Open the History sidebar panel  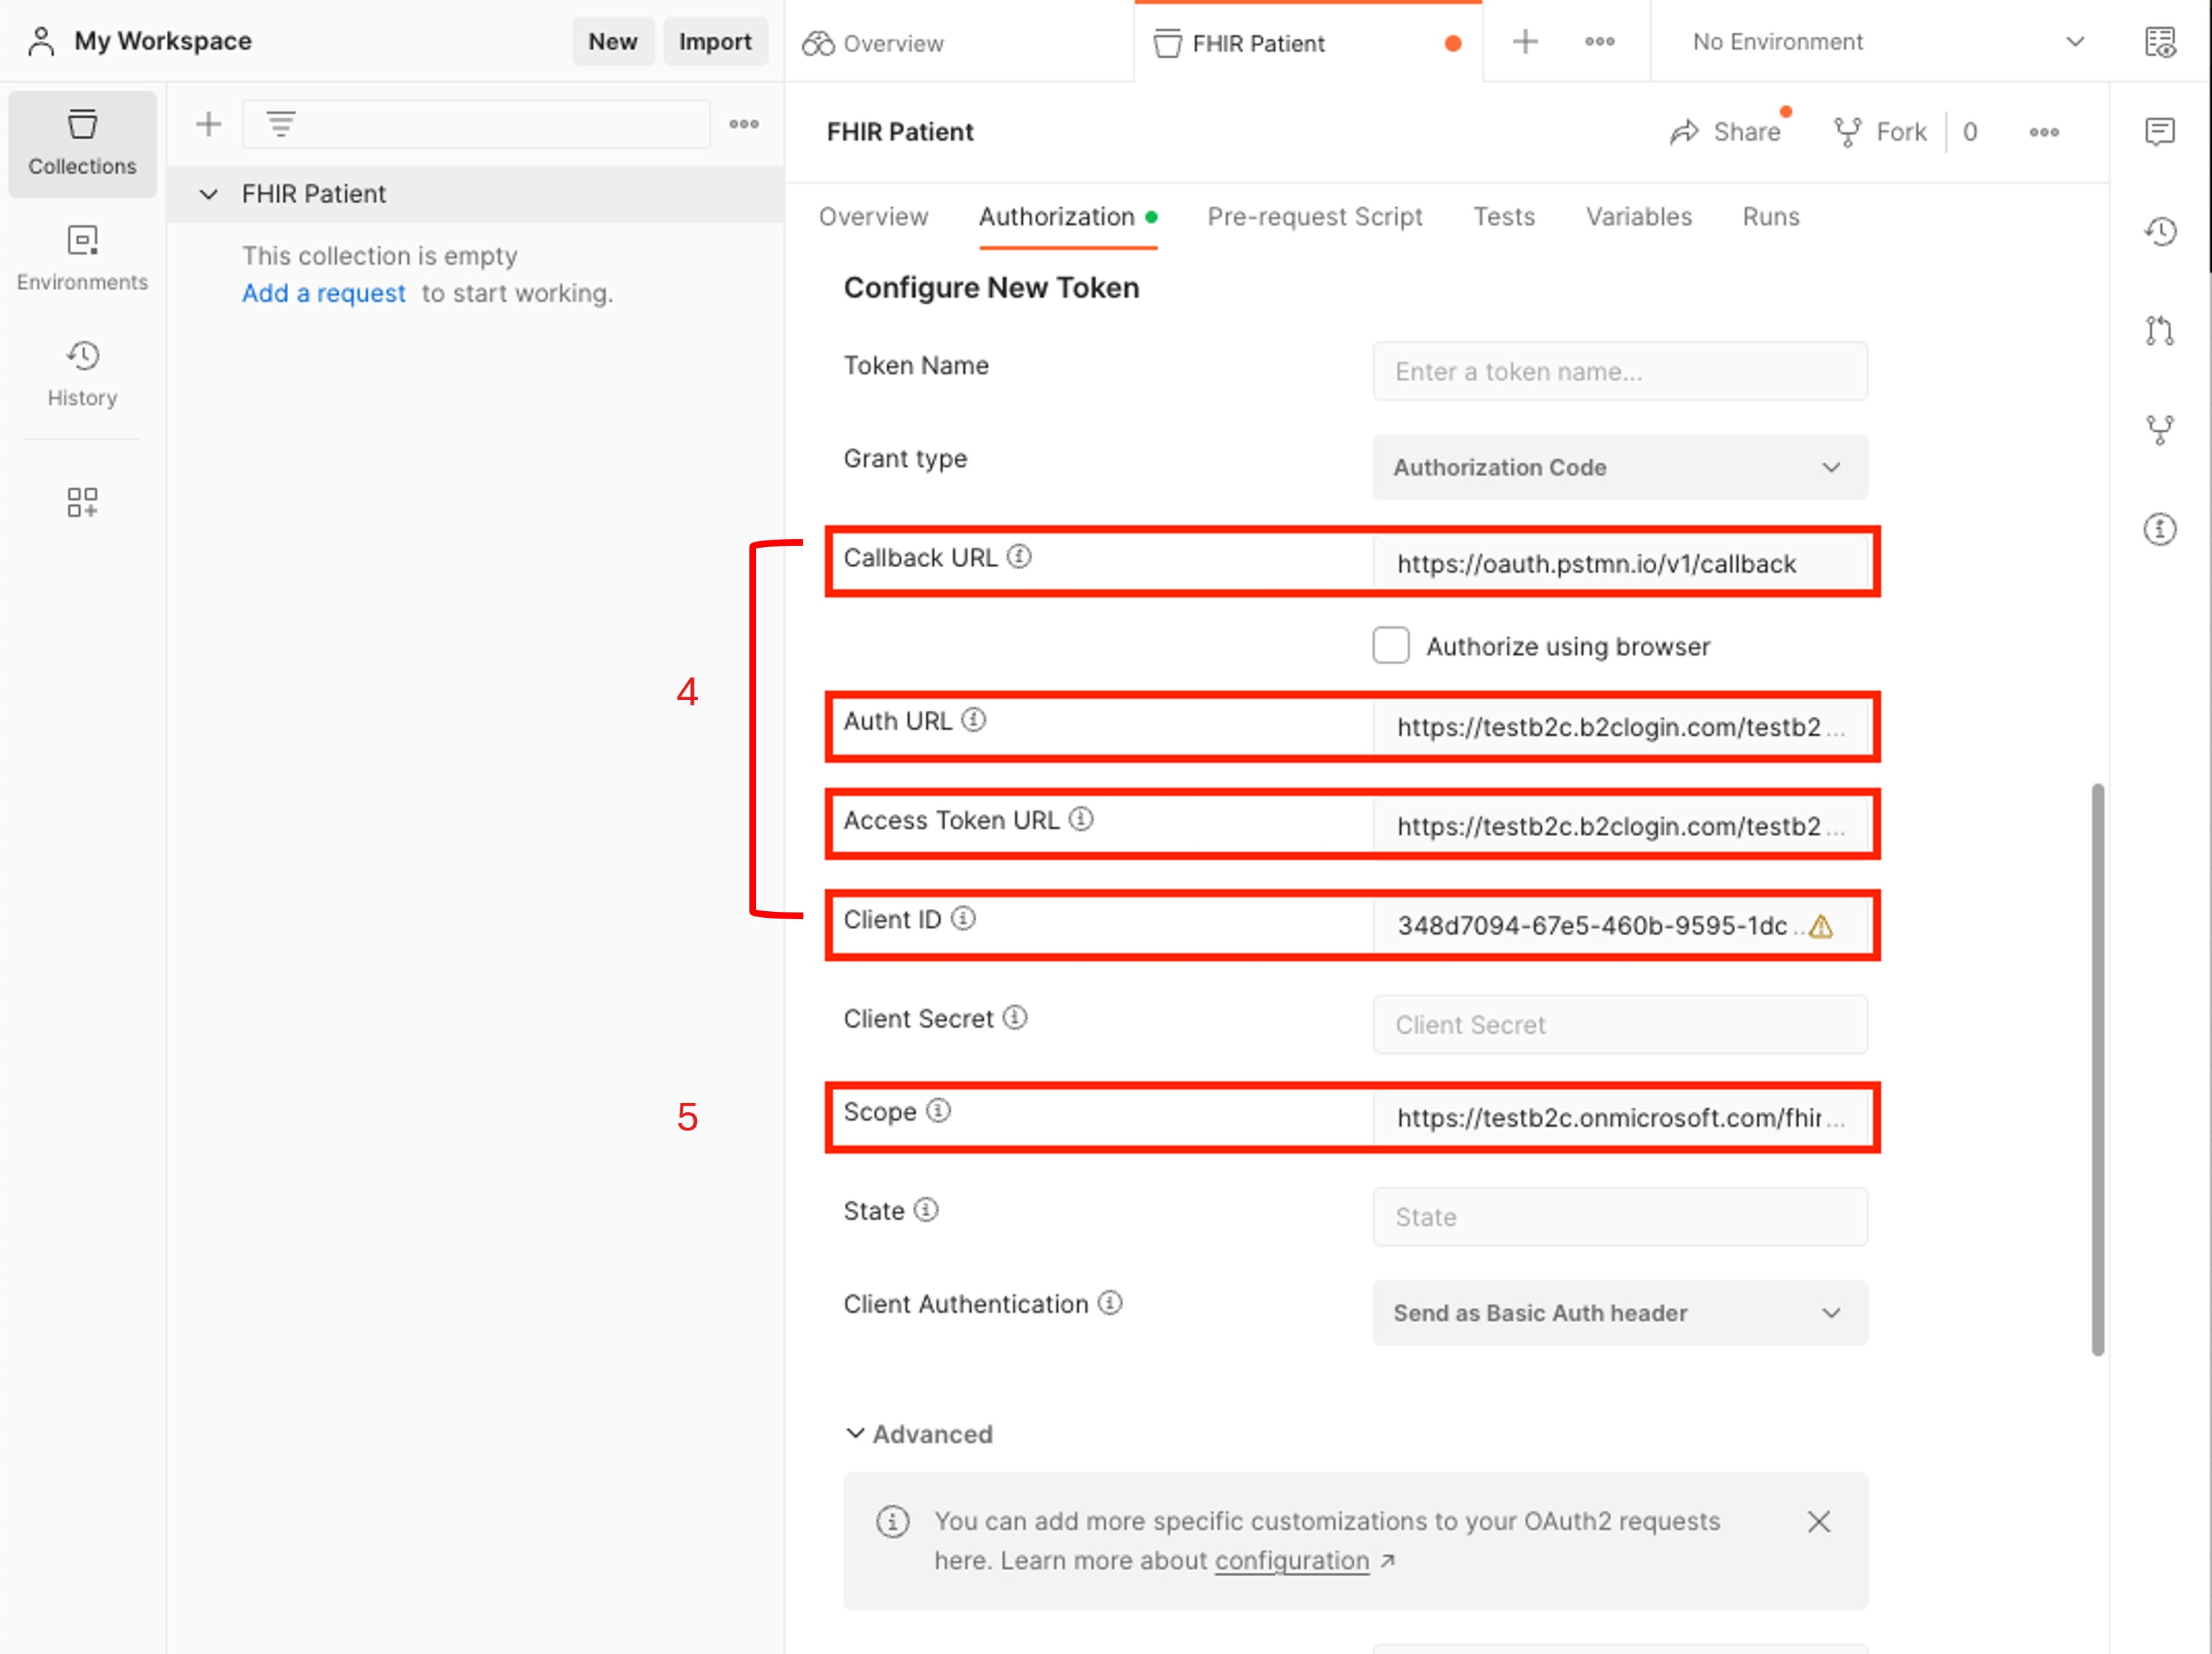coord(82,374)
